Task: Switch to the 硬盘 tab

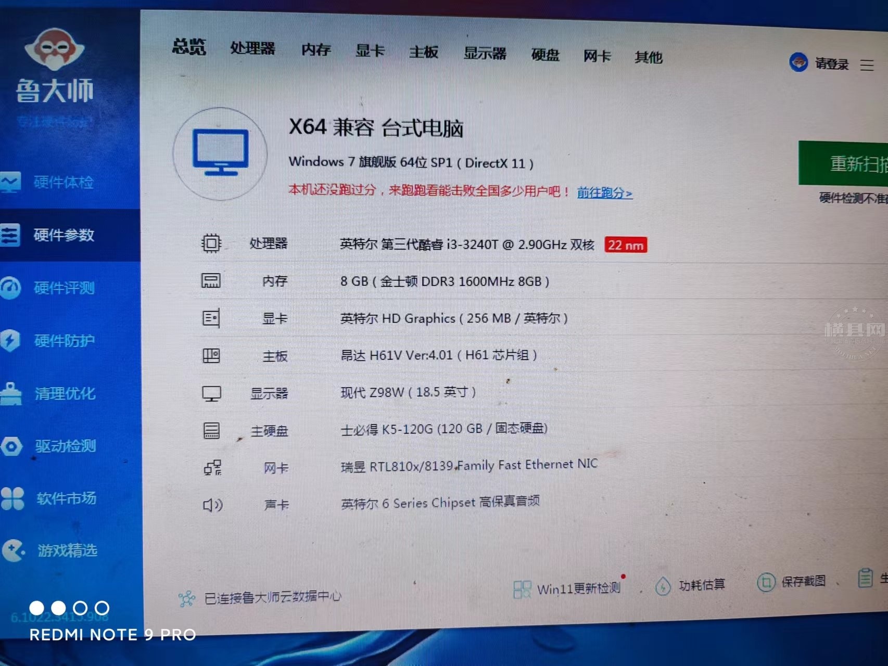Action: tap(546, 55)
